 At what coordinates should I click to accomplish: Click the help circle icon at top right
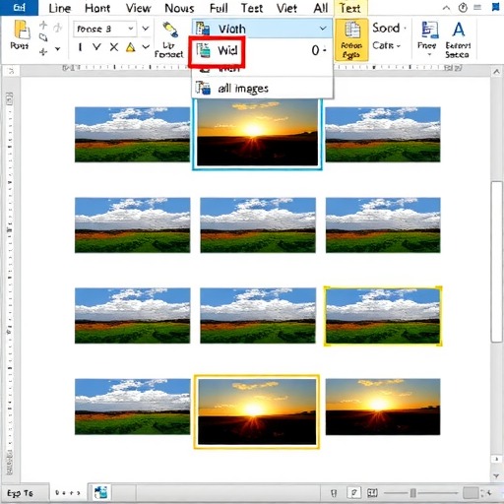click(x=463, y=8)
